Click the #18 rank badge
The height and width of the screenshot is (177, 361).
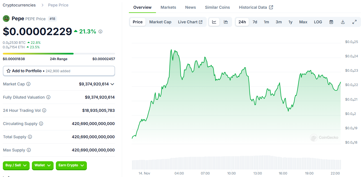(52, 19)
